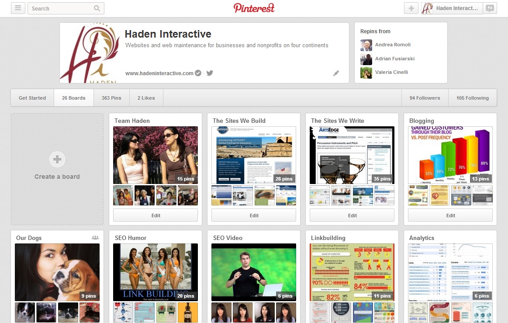
Task: Open the Haden Interact... account menu
Action: pos(457,8)
